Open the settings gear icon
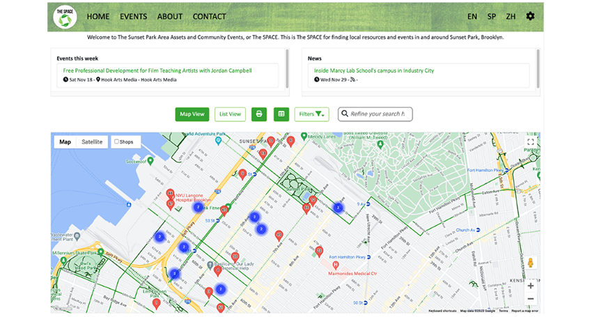 coord(530,16)
